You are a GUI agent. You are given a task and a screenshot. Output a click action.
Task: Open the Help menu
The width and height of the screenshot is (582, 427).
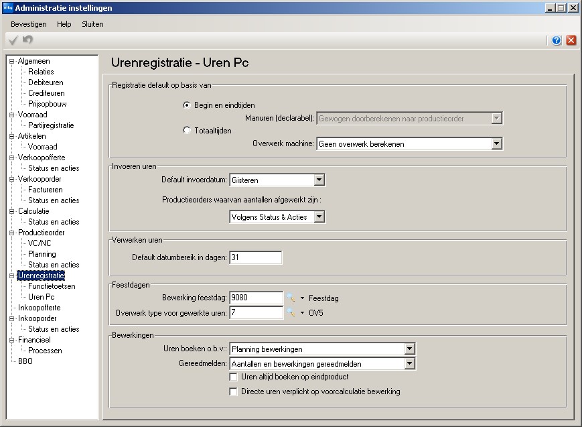click(x=64, y=24)
